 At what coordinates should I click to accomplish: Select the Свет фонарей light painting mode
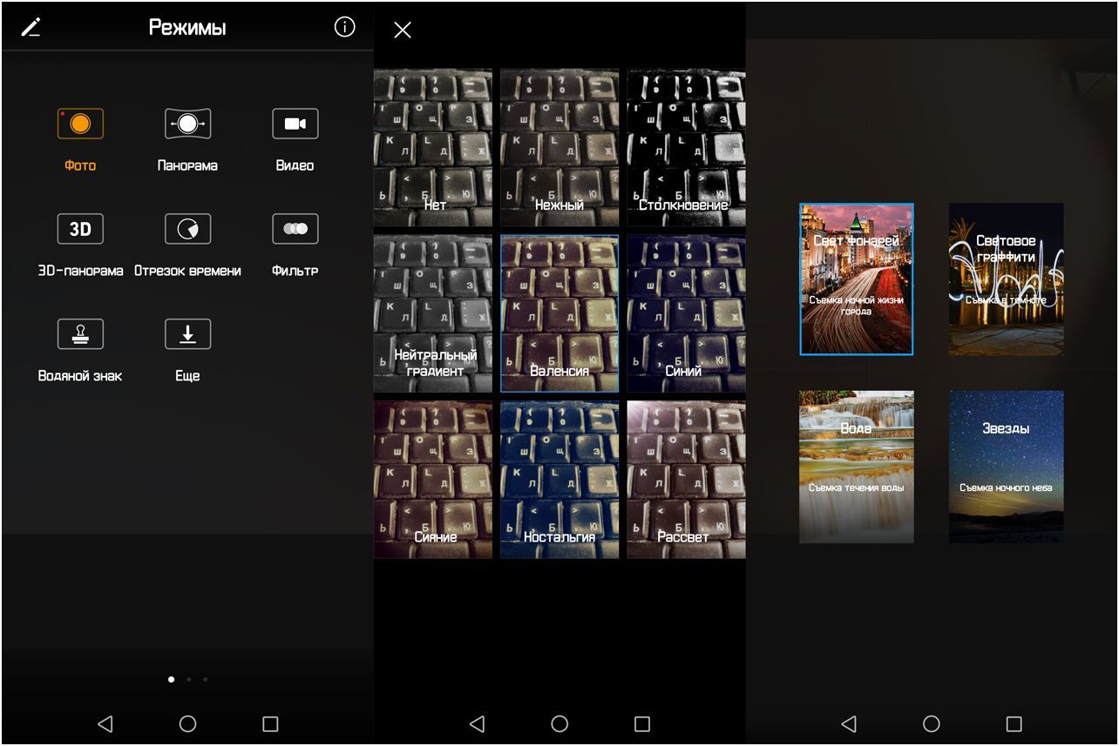tap(857, 279)
